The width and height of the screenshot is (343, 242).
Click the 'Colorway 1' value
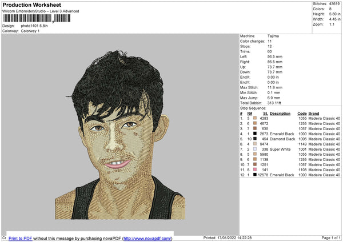click(30, 31)
